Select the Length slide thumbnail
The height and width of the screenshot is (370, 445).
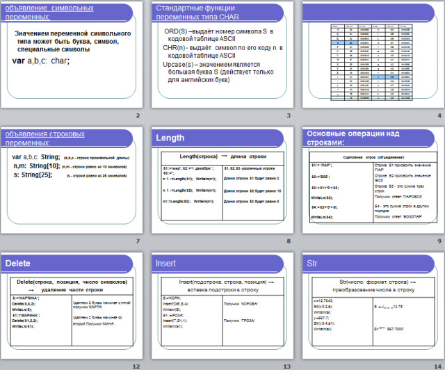click(222, 182)
